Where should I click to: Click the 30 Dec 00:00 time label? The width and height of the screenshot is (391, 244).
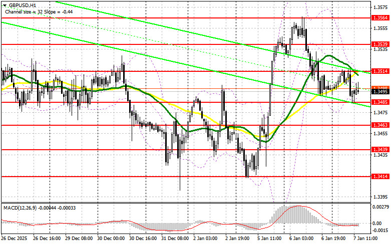click(111, 239)
